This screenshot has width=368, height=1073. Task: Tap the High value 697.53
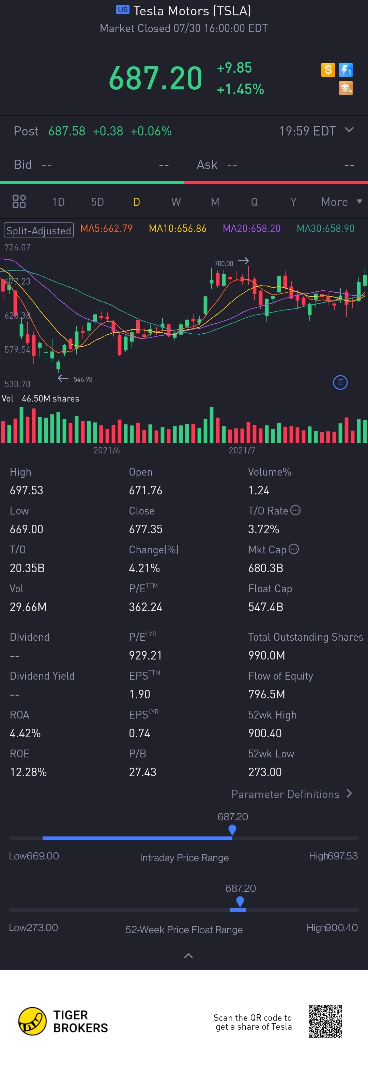click(27, 490)
